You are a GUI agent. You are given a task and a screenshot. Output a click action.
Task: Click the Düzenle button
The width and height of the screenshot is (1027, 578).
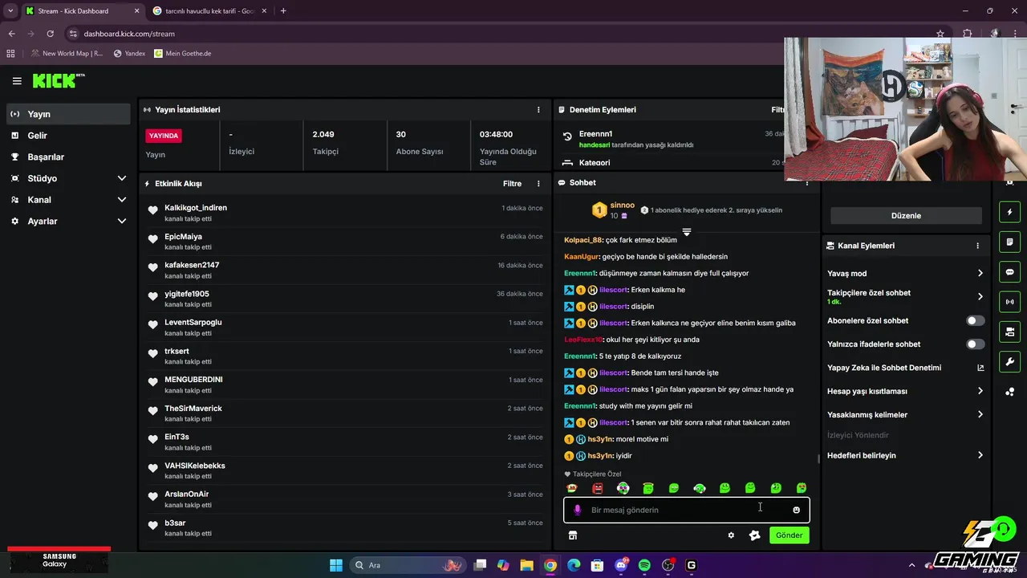coord(906,215)
